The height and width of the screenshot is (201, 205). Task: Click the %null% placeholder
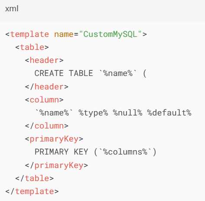[x=127, y=113]
